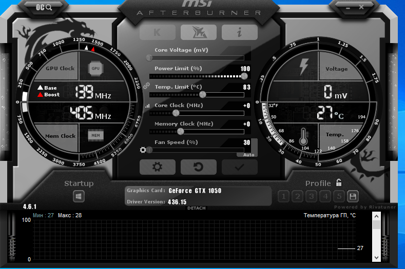
Task: Click the Power Limit value 100
Action: (245, 69)
